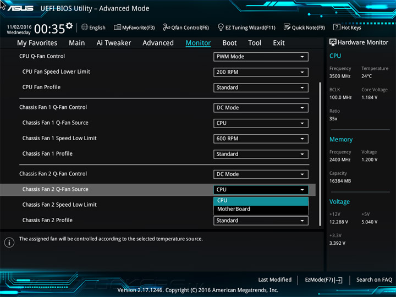This screenshot has height=297, width=396.
Task: Expand Chassis Fan 1 Q-Fan Source dropdown
Action: click(x=261, y=123)
